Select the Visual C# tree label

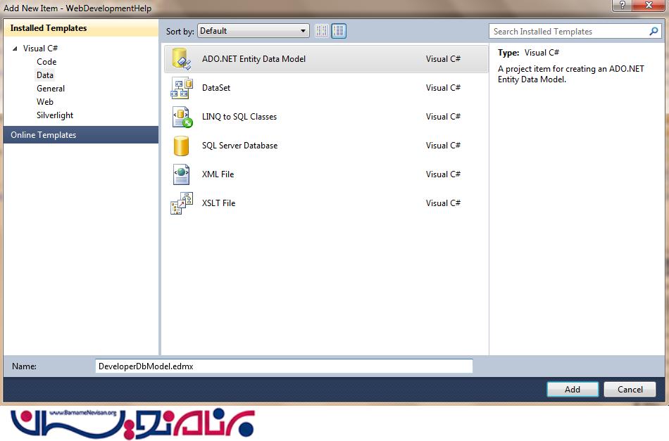pos(40,48)
